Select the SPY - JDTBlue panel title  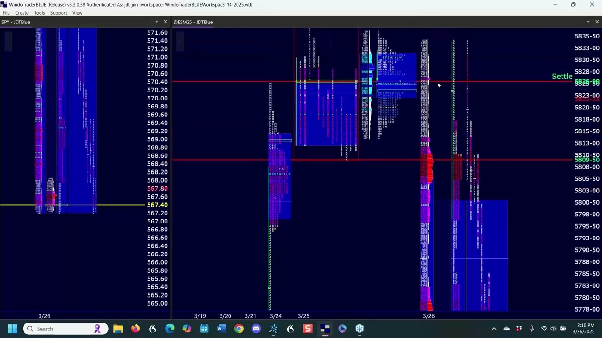click(16, 22)
